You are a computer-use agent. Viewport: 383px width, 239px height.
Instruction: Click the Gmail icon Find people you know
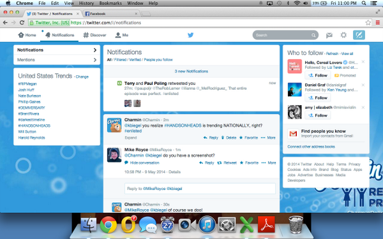pos(293,134)
